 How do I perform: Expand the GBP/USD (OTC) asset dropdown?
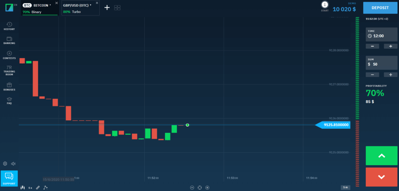tap(90, 5)
